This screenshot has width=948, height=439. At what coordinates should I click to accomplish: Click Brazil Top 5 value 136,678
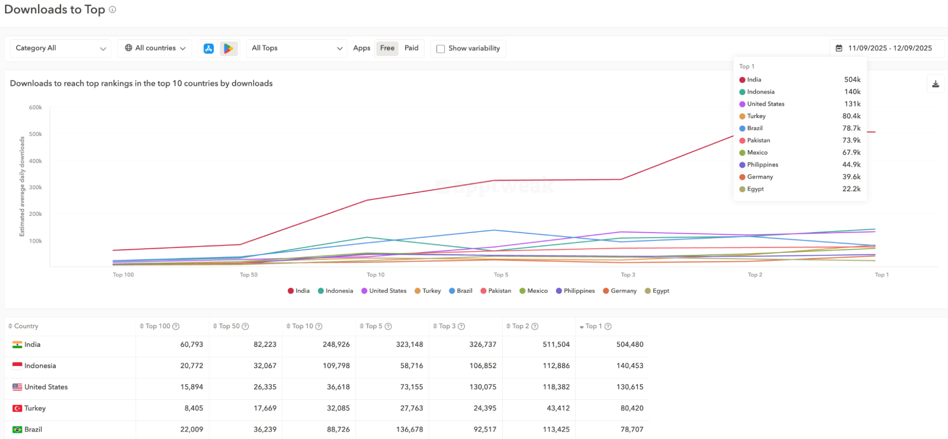pos(410,430)
